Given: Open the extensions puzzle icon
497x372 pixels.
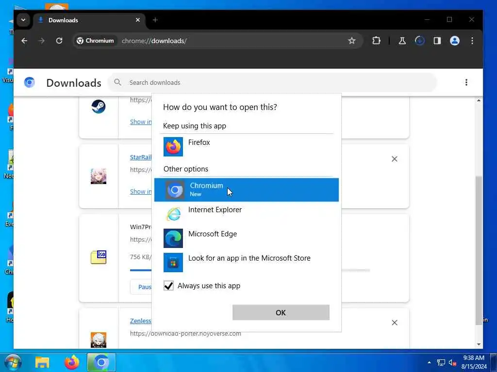Looking at the screenshot, I should [376, 41].
